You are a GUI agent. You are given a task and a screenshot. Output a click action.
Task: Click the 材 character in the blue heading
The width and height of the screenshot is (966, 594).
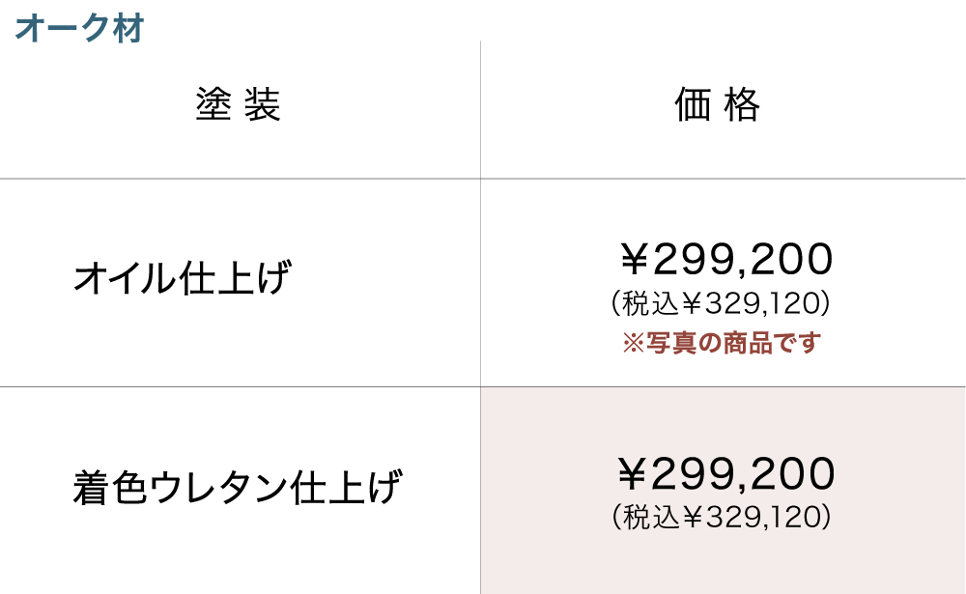click(128, 28)
